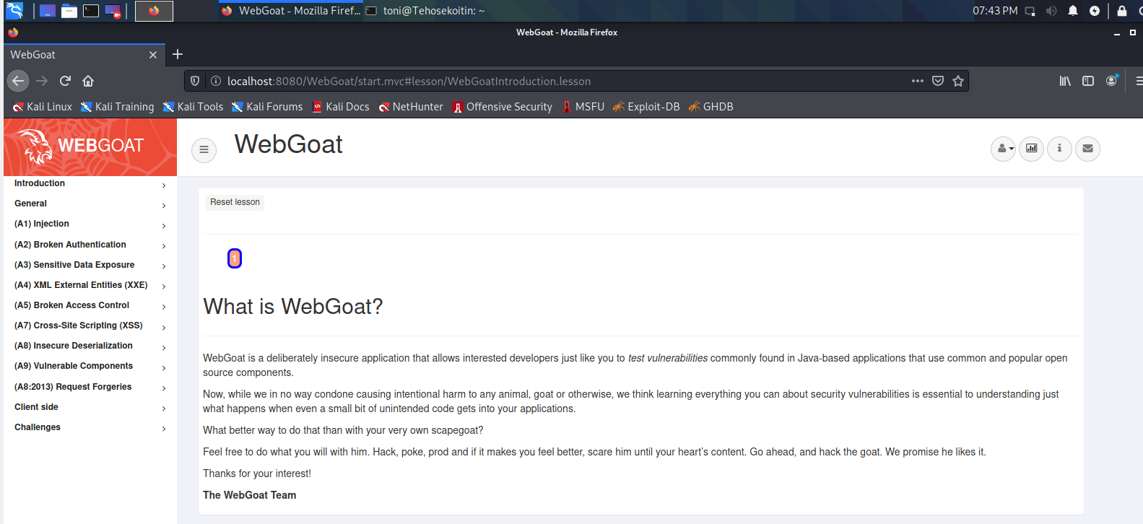
Task: Open a new Firefox tab
Action: tap(178, 54)
